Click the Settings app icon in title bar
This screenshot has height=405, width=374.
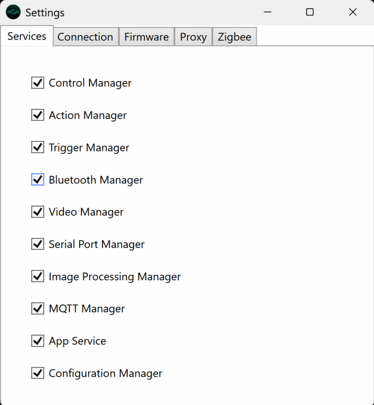click(13, 12)
